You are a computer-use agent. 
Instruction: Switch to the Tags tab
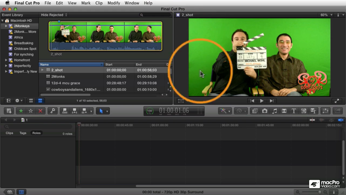pyautogui.click(x=23, y=133)
